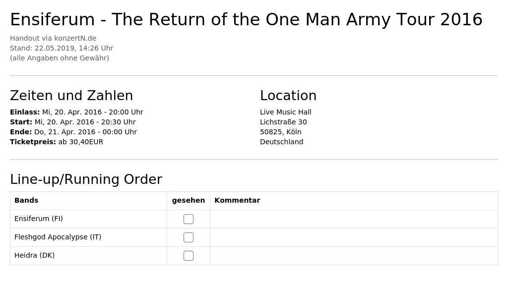Click the Live Music Hall location name
Image resolution: width=508 pixels, height=283 pixels.
285,112
